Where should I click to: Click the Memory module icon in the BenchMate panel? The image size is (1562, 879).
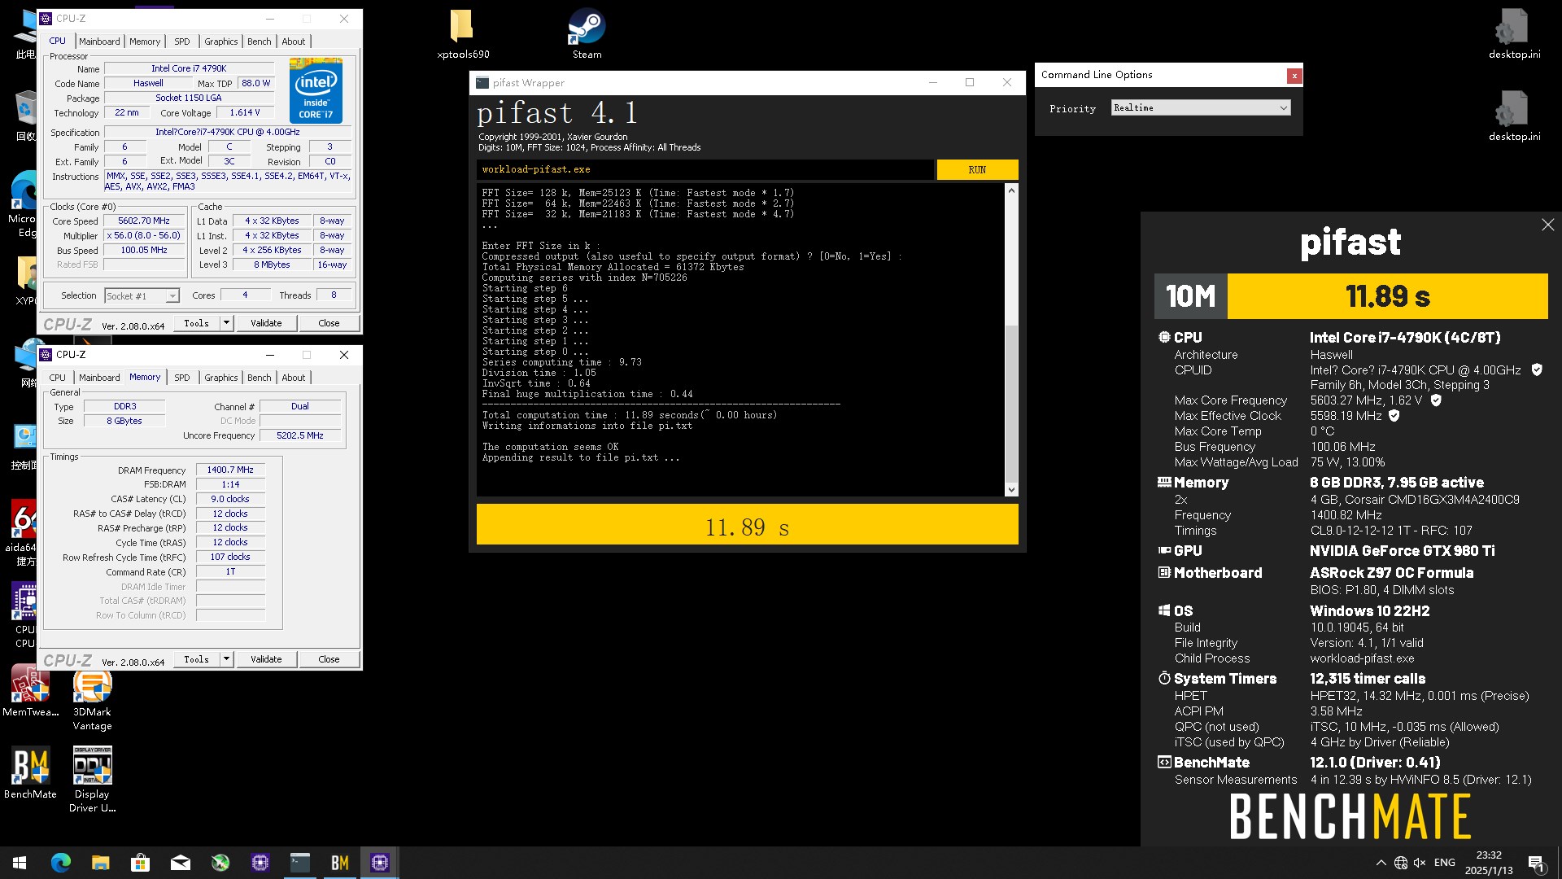click(1164, 482)
